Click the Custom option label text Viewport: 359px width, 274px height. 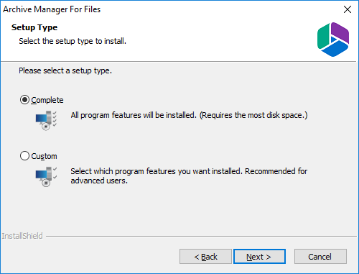click(x=44, y=156)
